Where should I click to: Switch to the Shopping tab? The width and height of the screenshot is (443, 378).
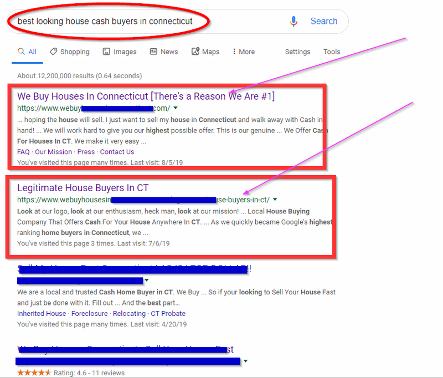pos(70,52)
